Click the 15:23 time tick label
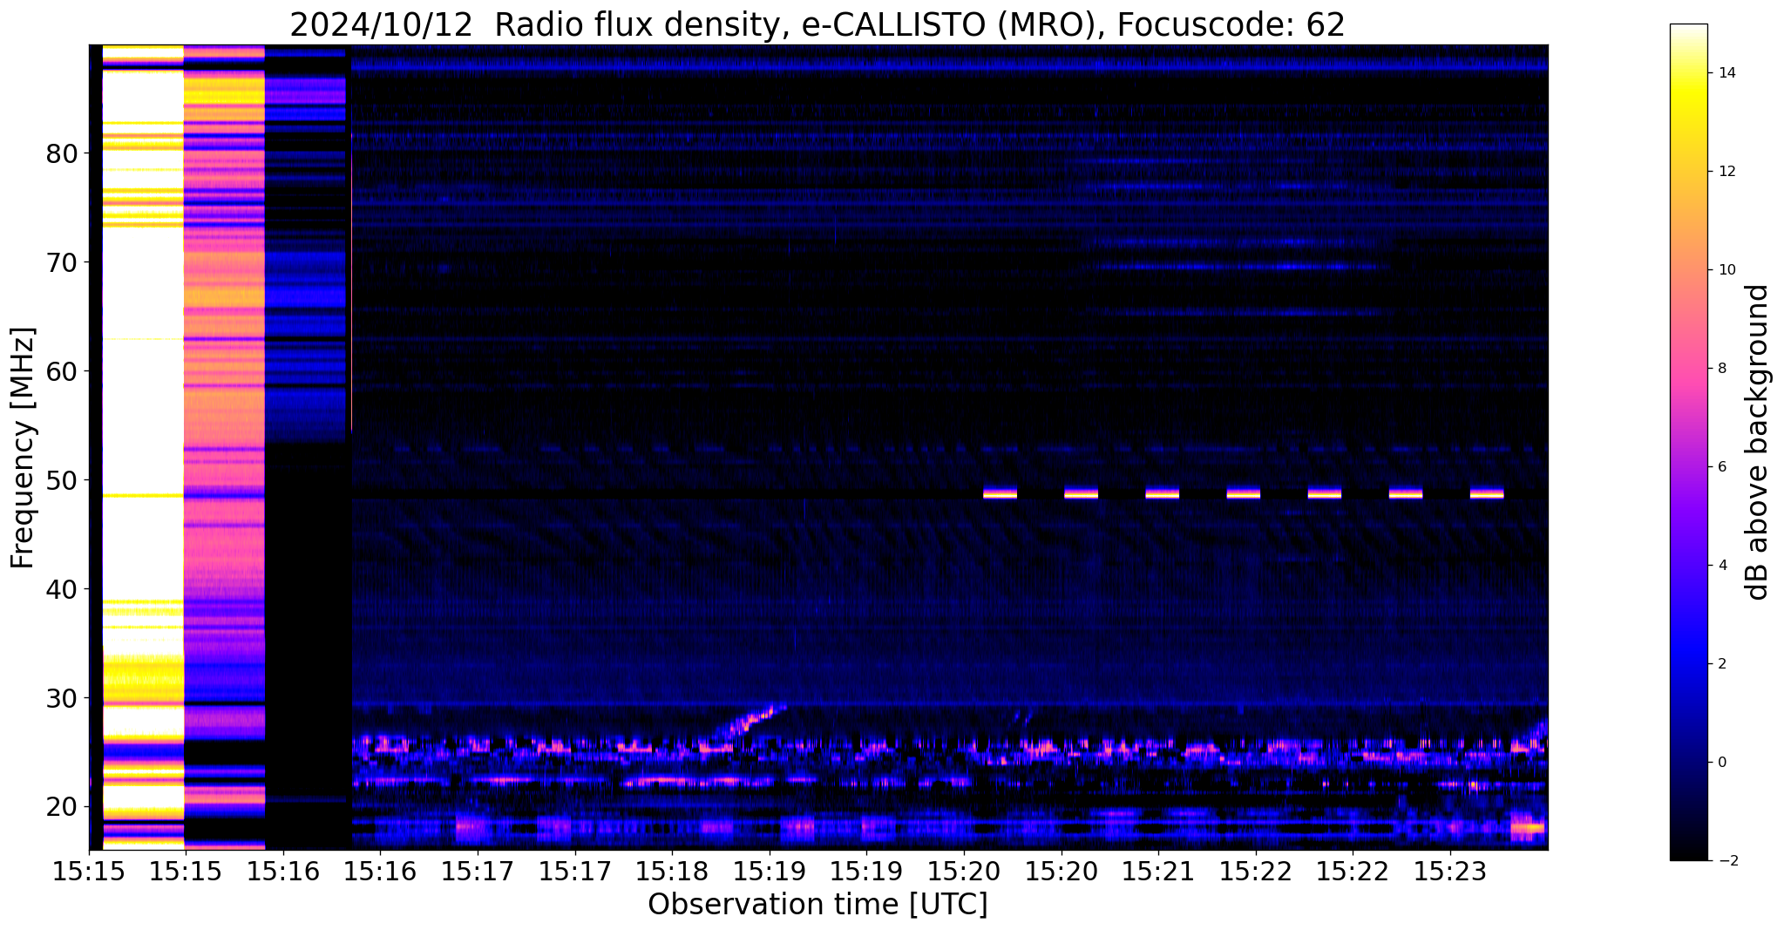This screenshot has height=930, width=1784. pos(1450,872)
